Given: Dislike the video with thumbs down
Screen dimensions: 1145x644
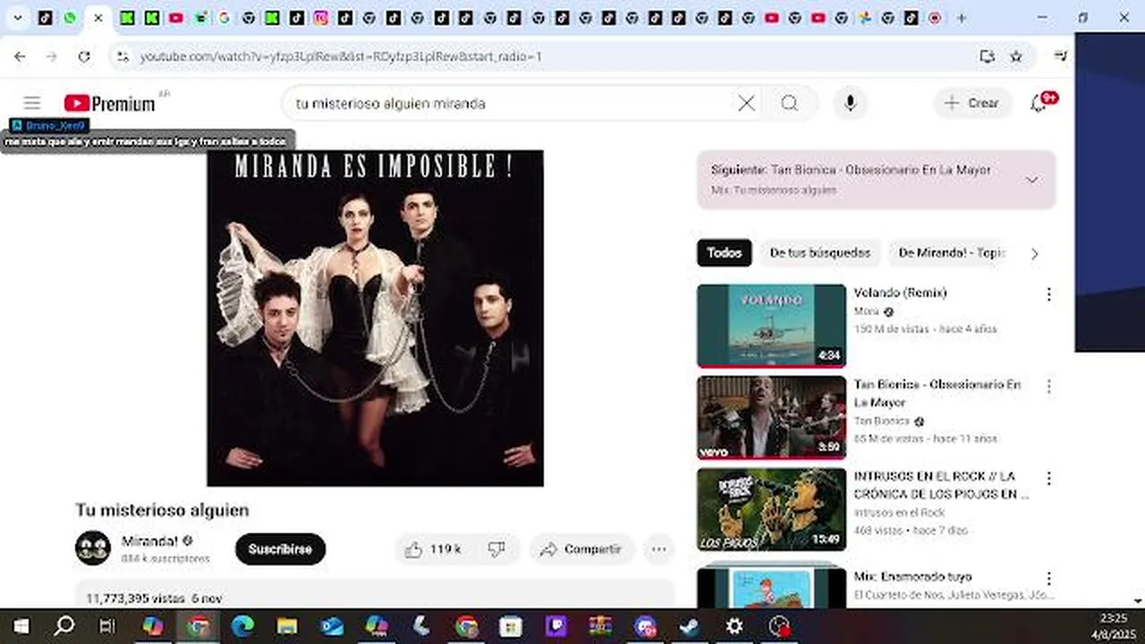Looking at the screenshot, I should coord(496,549).
